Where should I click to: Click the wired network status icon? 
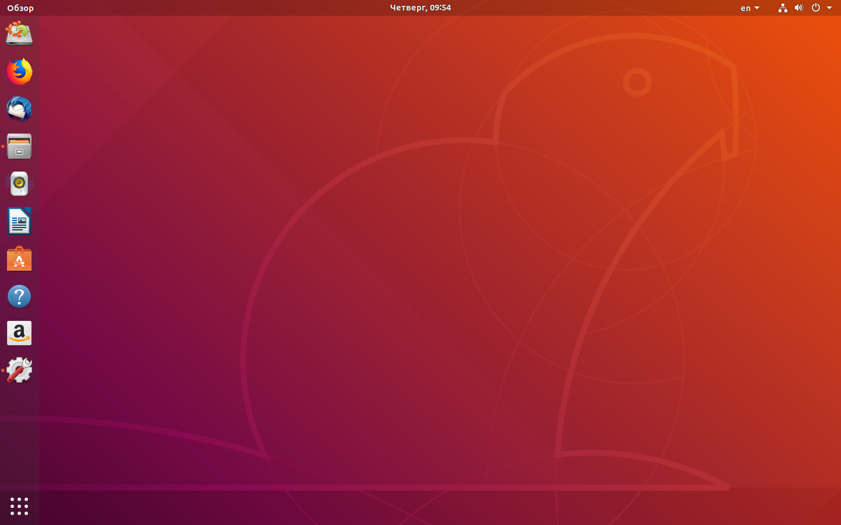[783, 8]
